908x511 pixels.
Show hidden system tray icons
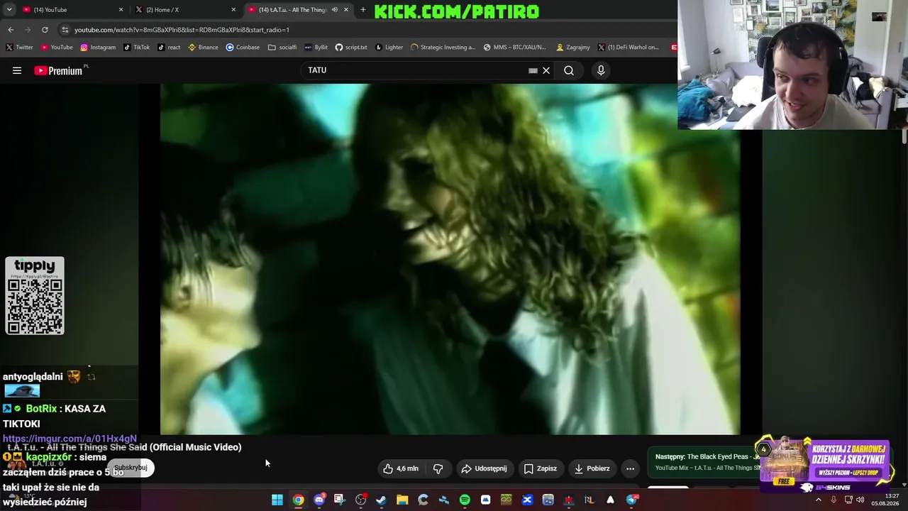818,500
